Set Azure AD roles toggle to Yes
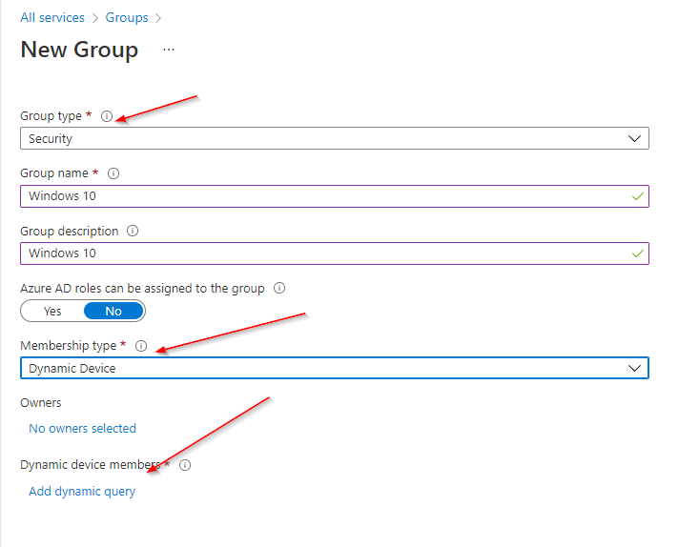The image size is (699, 547). pyautogui.click(x=52, y=311)
